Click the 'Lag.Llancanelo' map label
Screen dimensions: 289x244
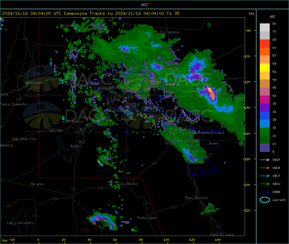20,223
